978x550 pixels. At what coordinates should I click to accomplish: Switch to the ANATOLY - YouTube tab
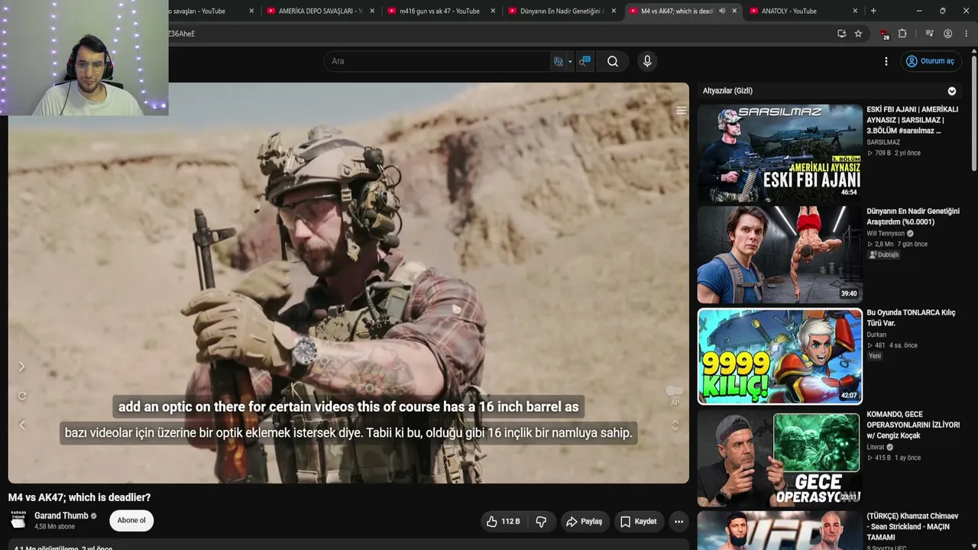(x=796, y=11)
